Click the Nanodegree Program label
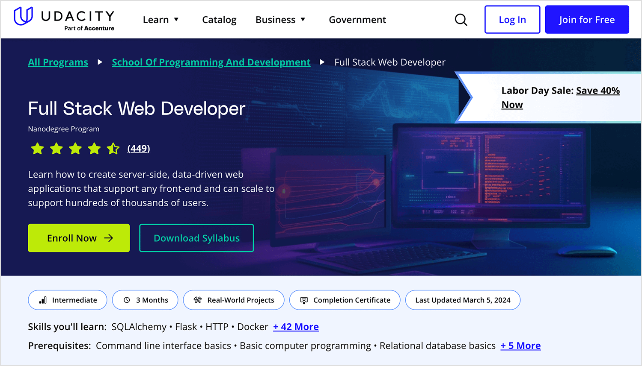 tap(64, 129)
